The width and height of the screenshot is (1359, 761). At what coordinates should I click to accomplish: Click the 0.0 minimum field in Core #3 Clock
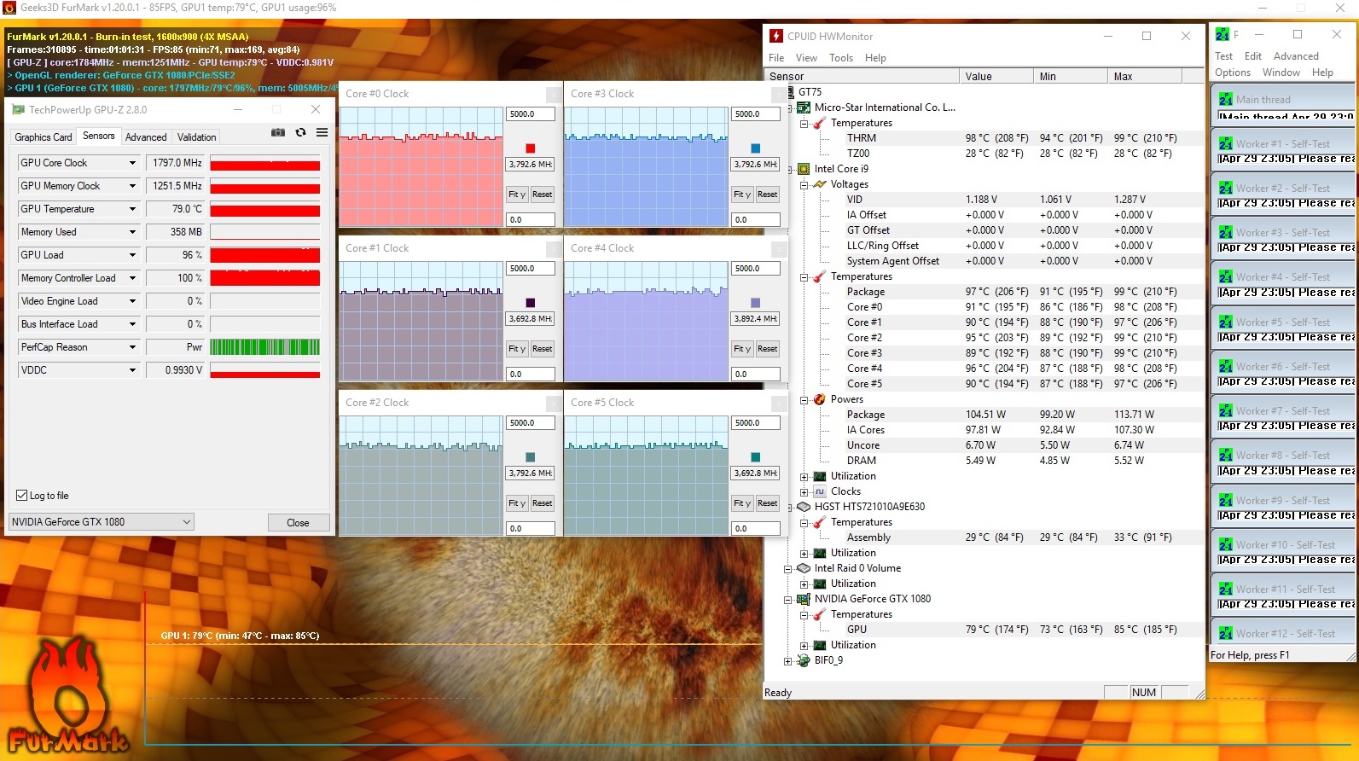coord(756,220)
